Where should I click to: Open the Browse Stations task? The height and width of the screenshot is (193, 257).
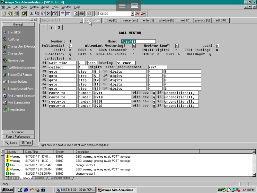(x=17, y=82)
